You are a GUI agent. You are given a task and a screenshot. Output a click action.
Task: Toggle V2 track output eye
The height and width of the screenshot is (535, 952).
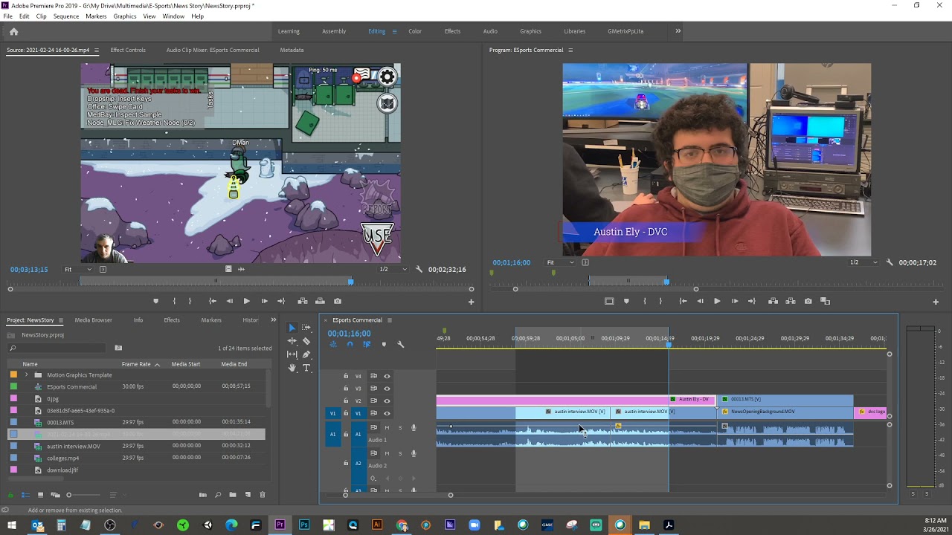tap(387, 401)
